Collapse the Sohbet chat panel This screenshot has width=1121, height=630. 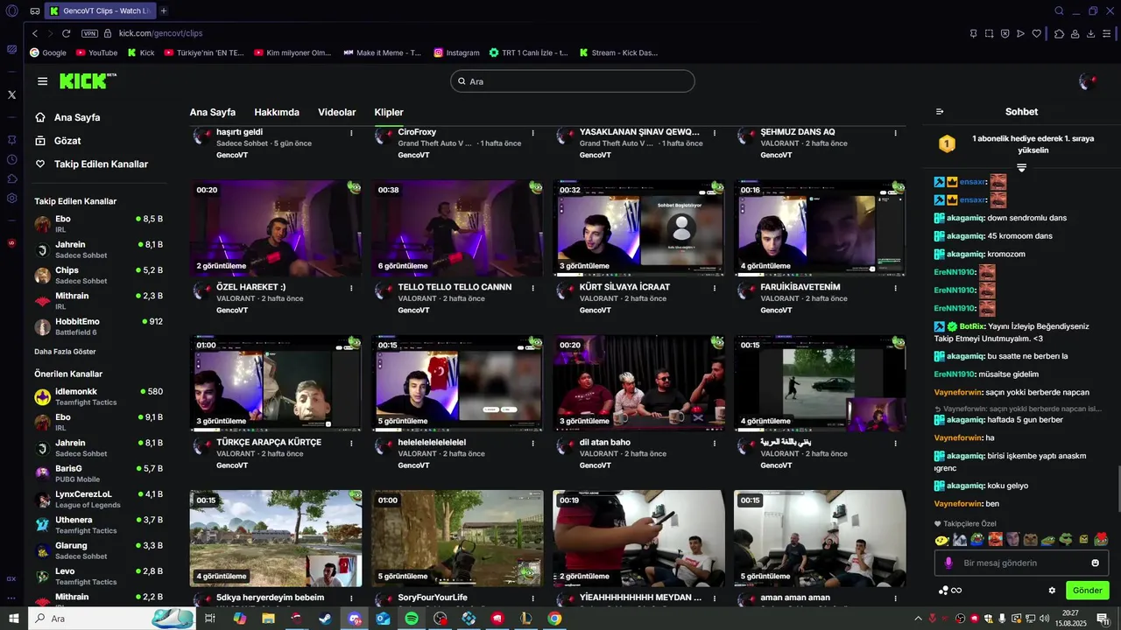click(x=940, y=111)
